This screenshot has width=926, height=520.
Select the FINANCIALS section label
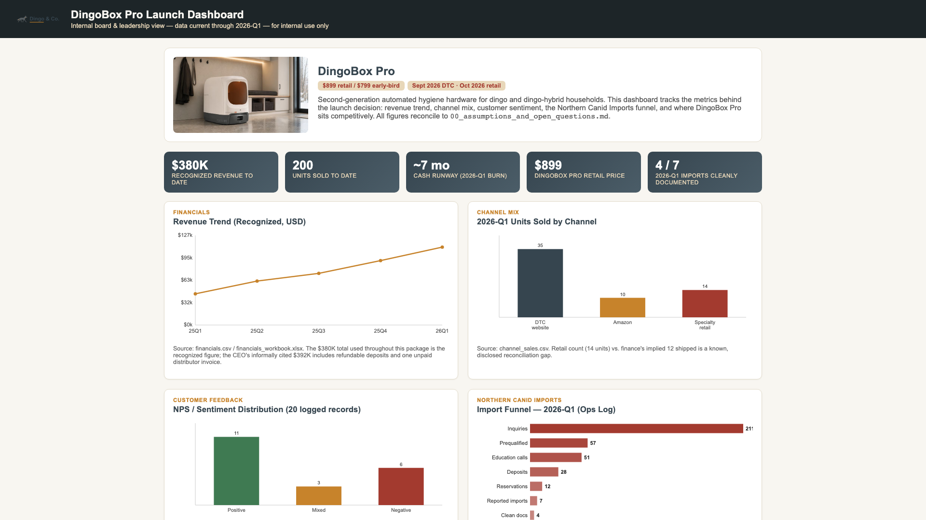point(191,212)
